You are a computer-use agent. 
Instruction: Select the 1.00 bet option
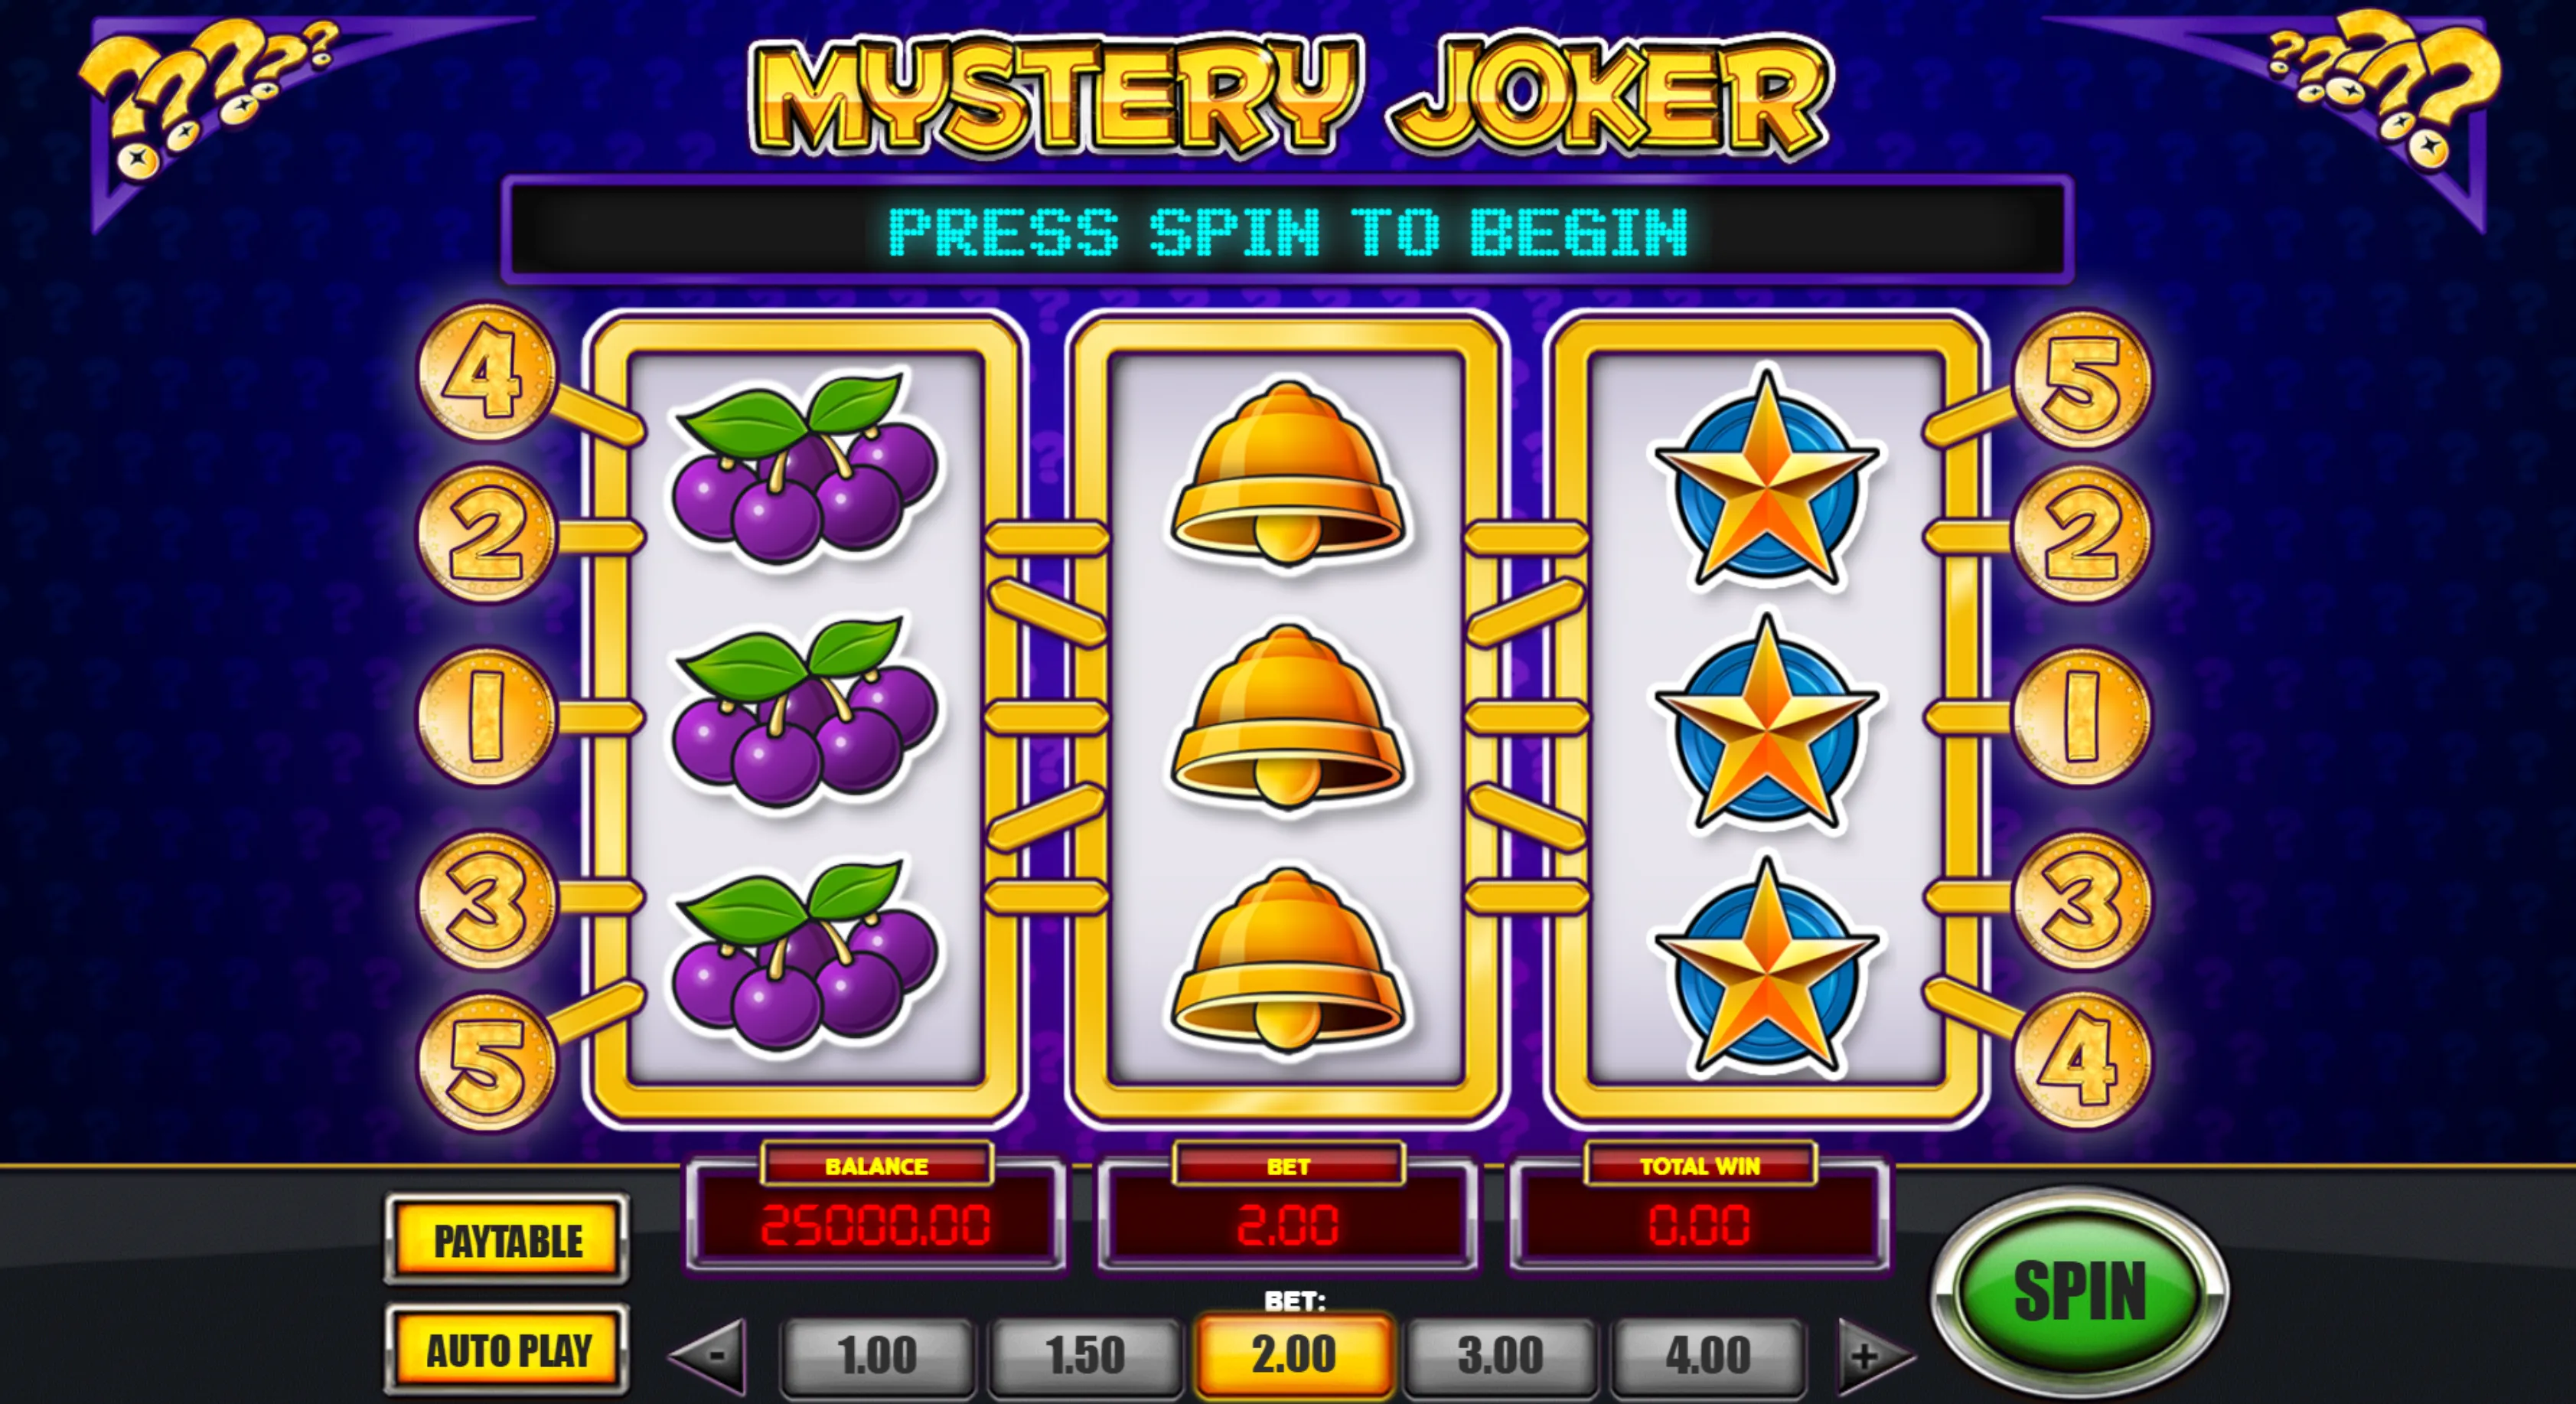click(x=877, y=1356)
